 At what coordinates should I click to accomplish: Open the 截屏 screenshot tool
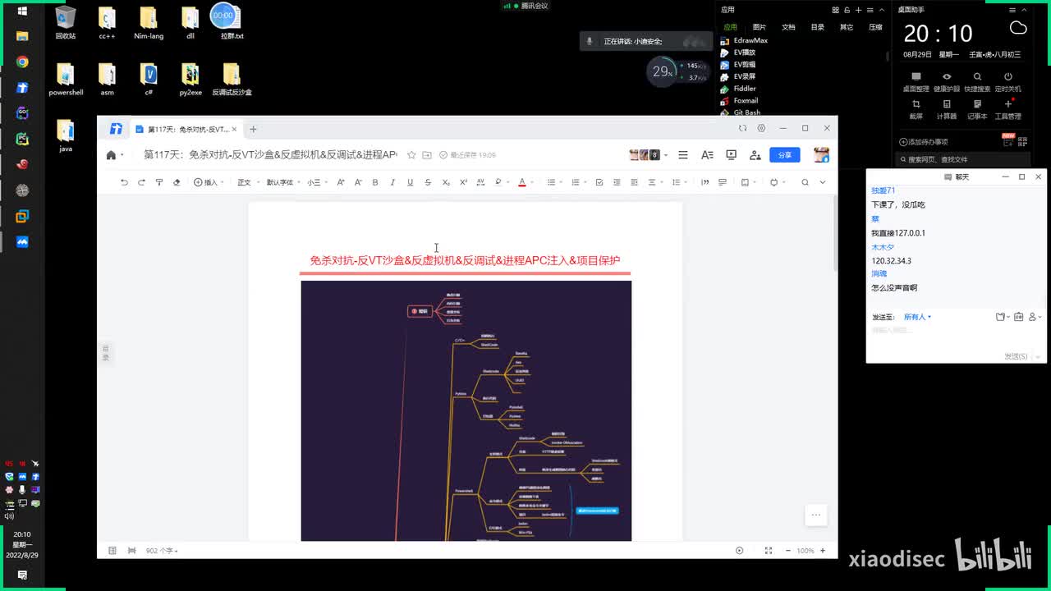[x=916, y=109]
